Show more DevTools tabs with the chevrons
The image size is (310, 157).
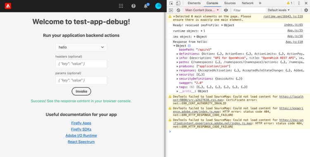click(260, 3)
